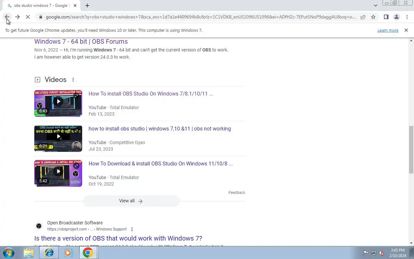Screen dimensions: 414x259
Task: Click the Action Center flag tray icon
Action: tap(365, 253)
